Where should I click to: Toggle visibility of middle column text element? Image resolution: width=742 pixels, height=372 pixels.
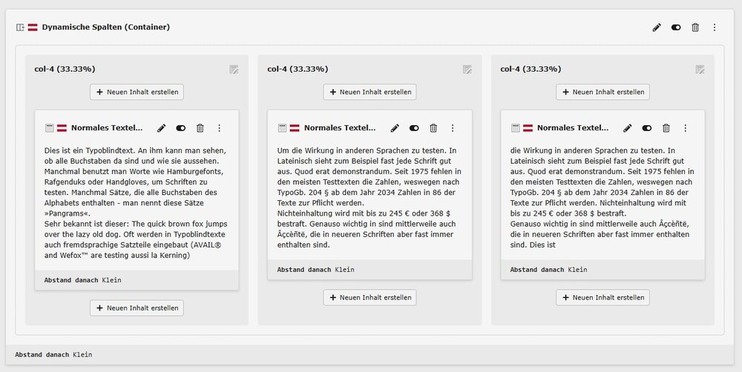(x=414, y=128)
